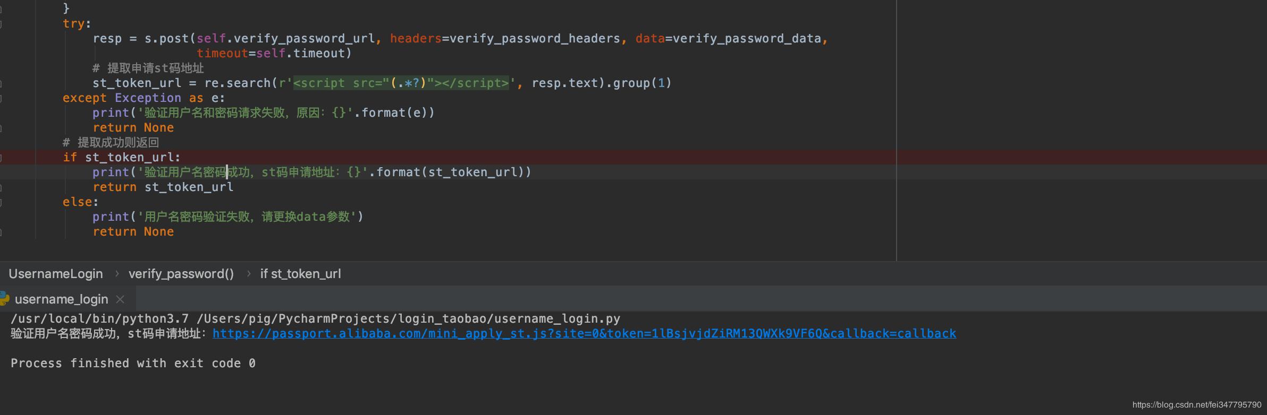Close the username_login run tab
The width and height of the screenshot is (1267, 415).
(x=121, y=299)
